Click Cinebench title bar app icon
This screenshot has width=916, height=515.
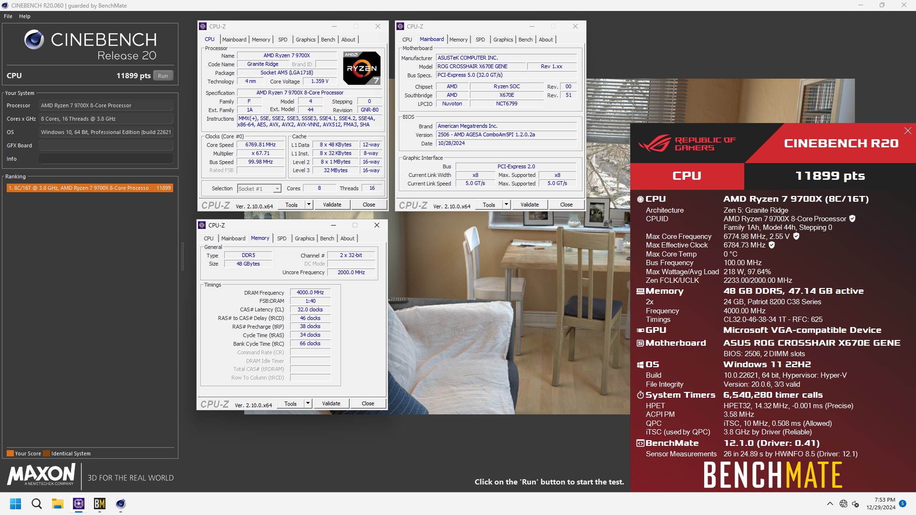tap(5, 5)
